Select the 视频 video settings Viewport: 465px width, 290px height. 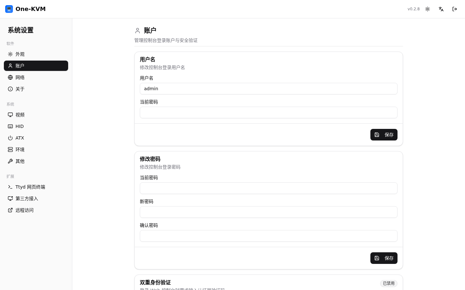click(36, 115)
